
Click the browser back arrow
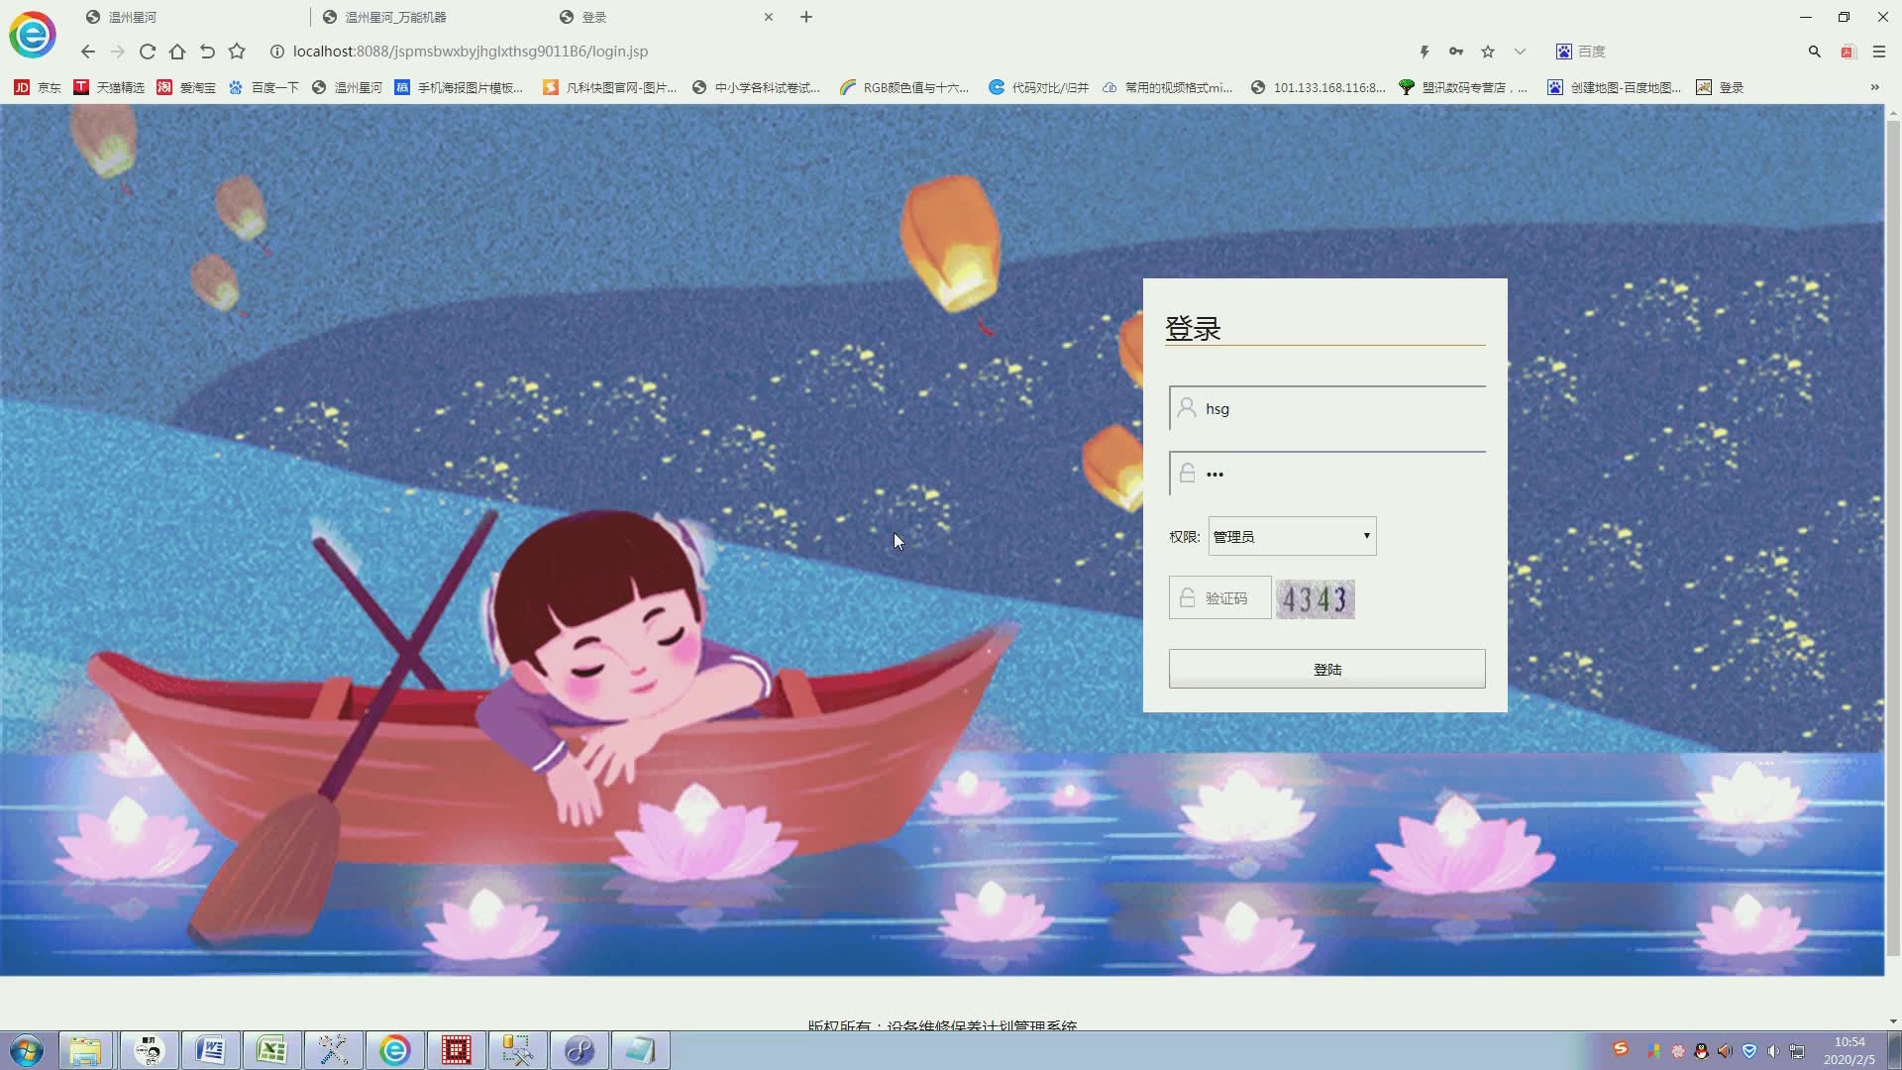tap(88, 52)
